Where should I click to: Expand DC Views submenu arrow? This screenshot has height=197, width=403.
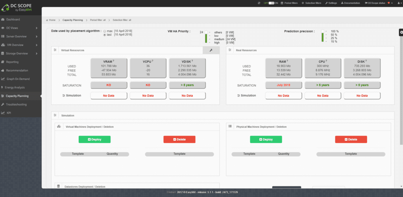(x=37, y=28)
